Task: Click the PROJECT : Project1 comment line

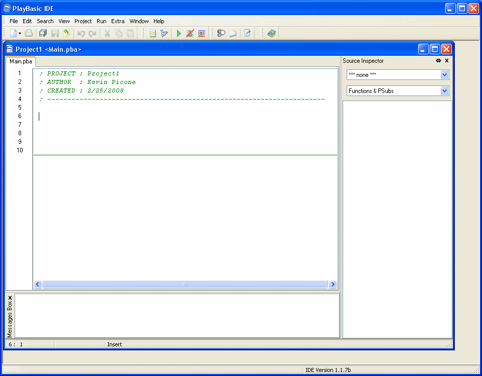Action: [x=79, y=73]
